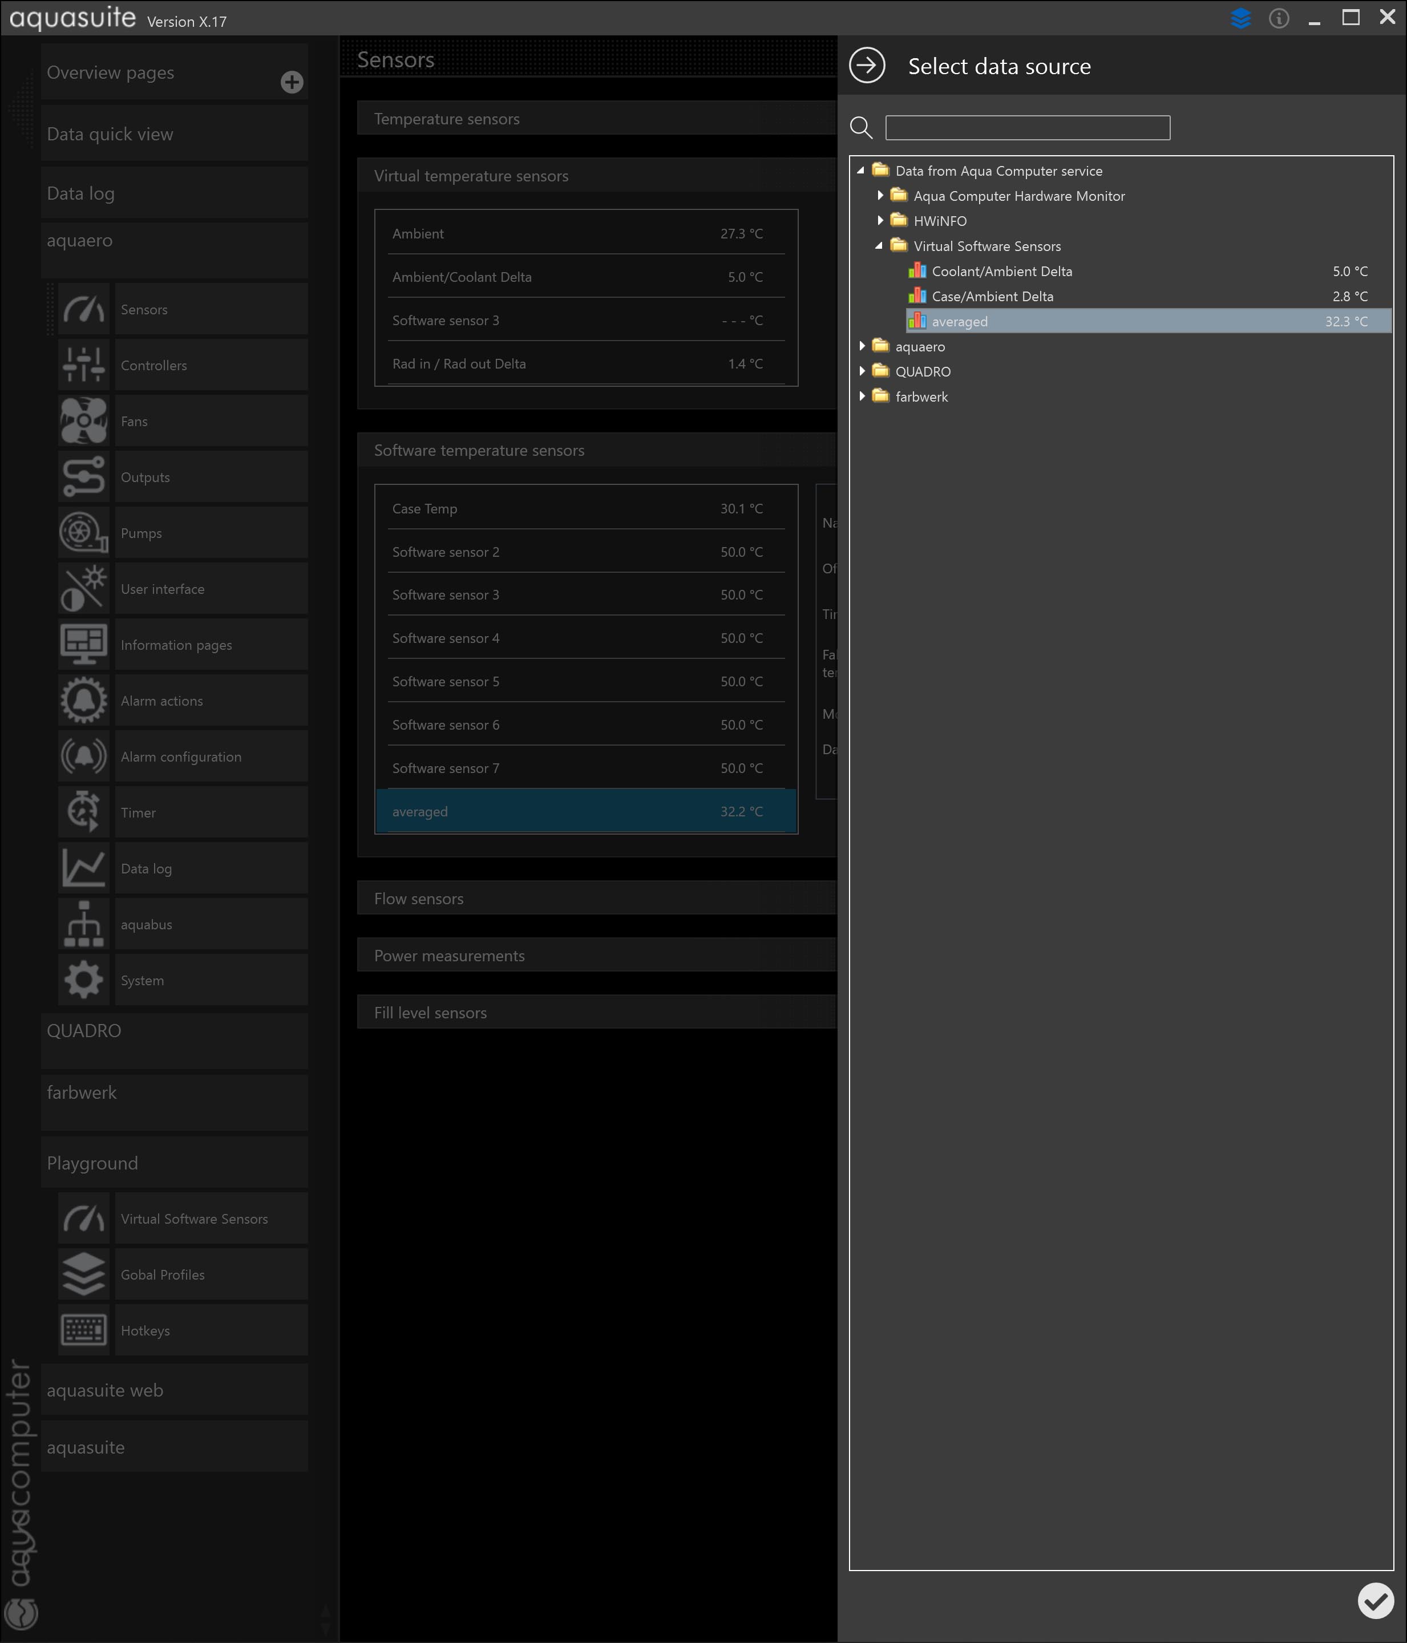The image size is (1407, 1643).
Task: Open the User interface brightness icon
Action: pyautogui.click(x=83, y=588)
